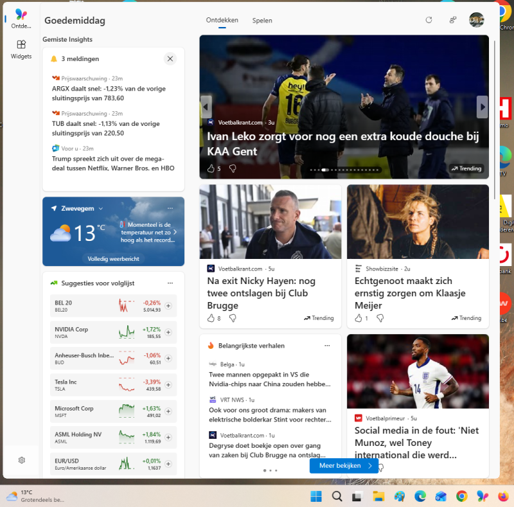
Task: Go to next carousel slide arrow
Action: pos(482,107)
